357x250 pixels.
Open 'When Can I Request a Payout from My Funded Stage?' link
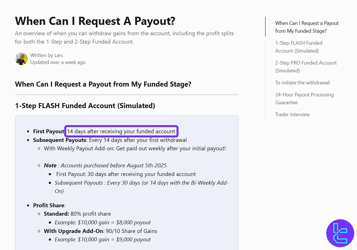tap(307, 27)
